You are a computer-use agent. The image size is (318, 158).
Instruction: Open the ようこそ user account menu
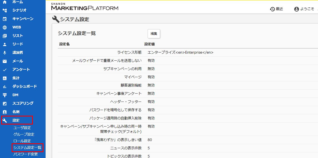click(x=304, y=9)
